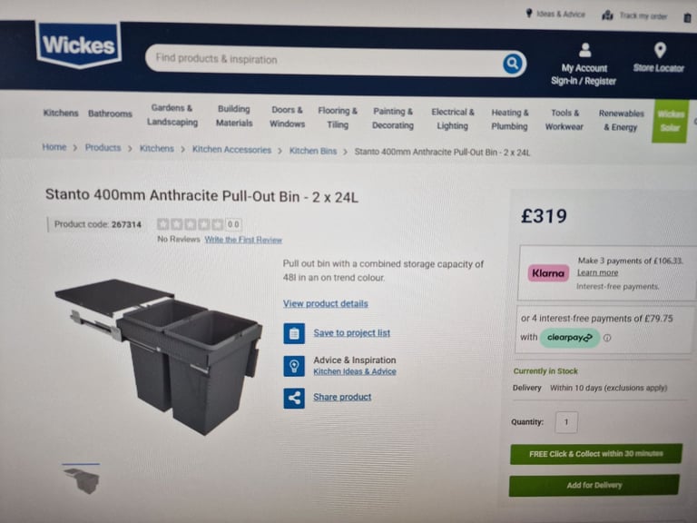Viewport: 697px width, 523px height.
Task: Click Write the First Review link
Action: [243, 240]
